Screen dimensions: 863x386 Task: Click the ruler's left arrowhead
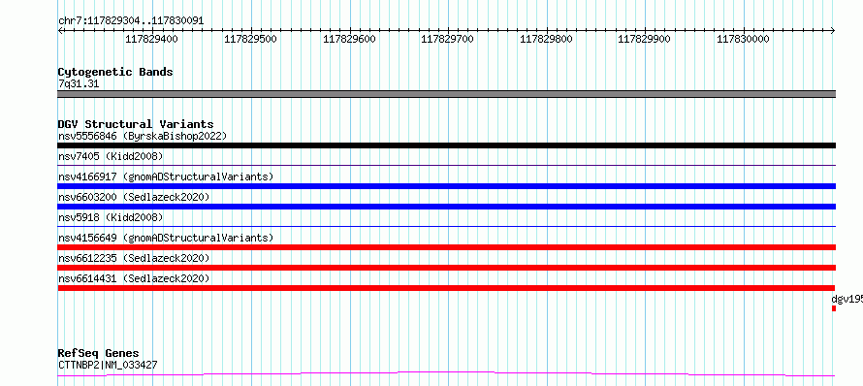60,30
